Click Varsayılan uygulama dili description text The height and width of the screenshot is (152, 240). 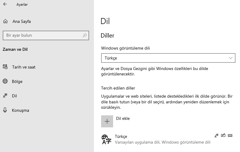pos(163,142)
